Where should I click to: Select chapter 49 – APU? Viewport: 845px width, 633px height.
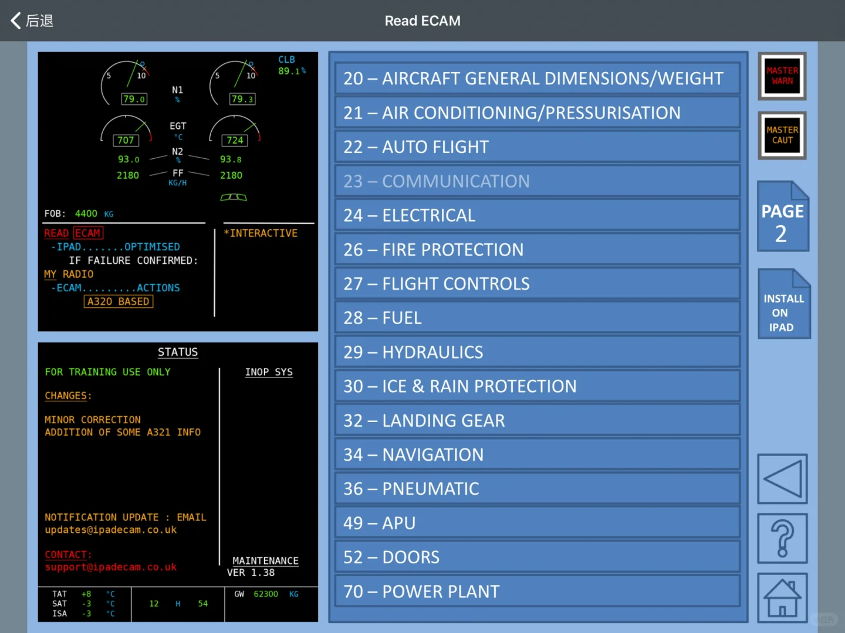click(x=537, y=522)
